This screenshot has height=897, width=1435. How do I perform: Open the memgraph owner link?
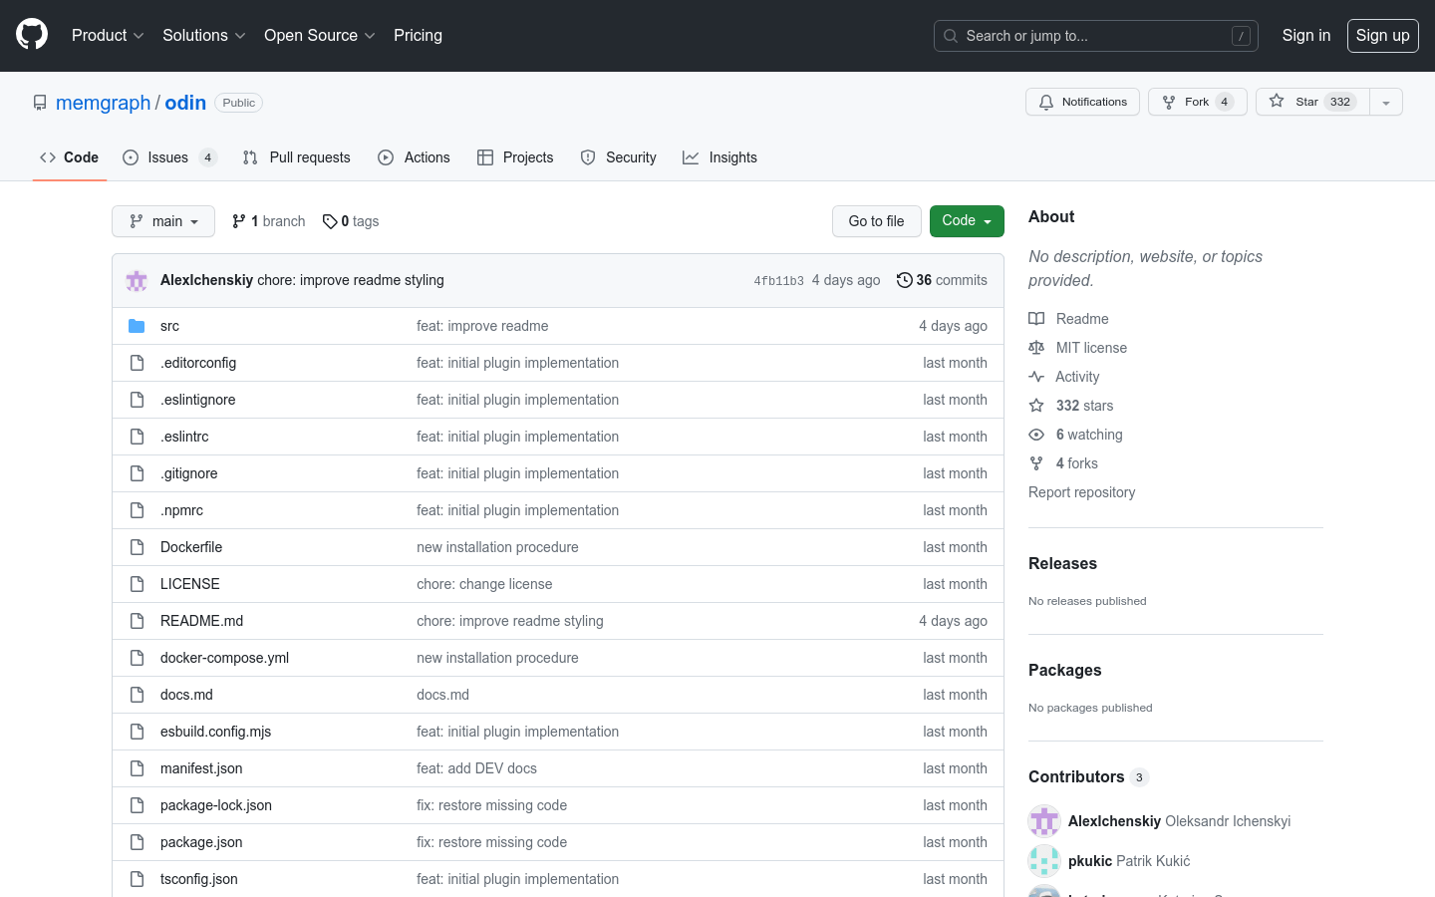tap(103, 103)
